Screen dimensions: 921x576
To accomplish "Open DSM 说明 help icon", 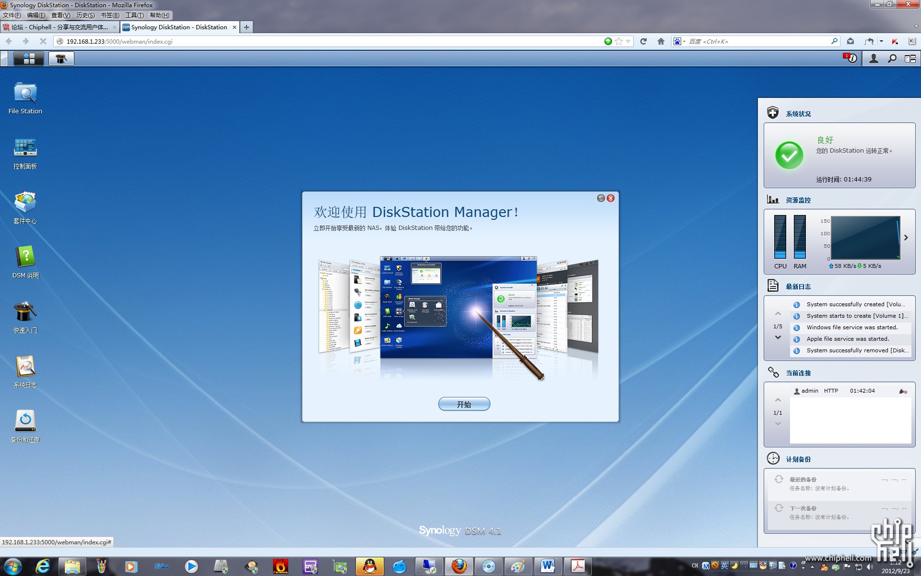I will click(25, 263).
